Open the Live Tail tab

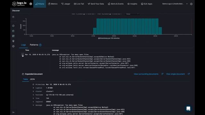[79, 4]
